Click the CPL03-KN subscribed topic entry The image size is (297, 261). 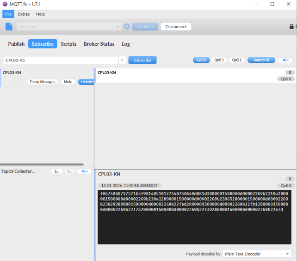(x=47, y=78)
